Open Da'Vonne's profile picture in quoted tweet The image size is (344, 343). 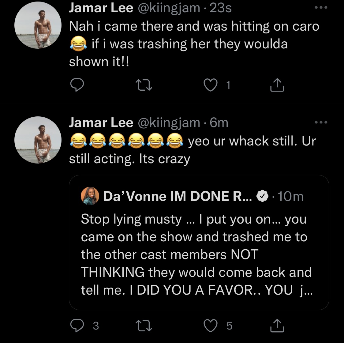click(x=90, y=196)
